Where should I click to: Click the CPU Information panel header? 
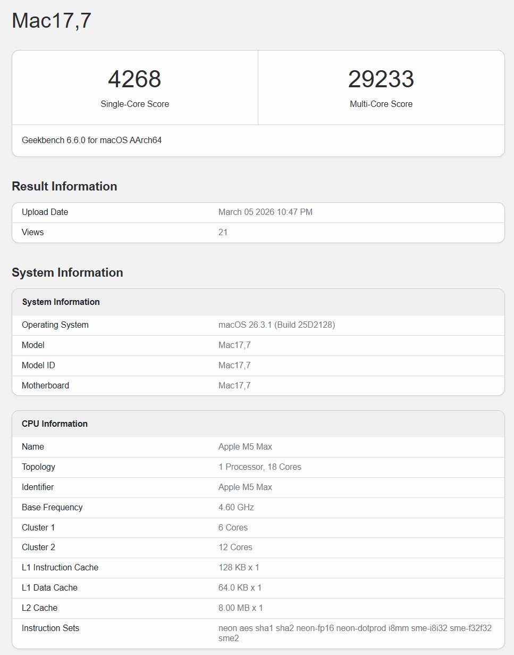(55, 424)
